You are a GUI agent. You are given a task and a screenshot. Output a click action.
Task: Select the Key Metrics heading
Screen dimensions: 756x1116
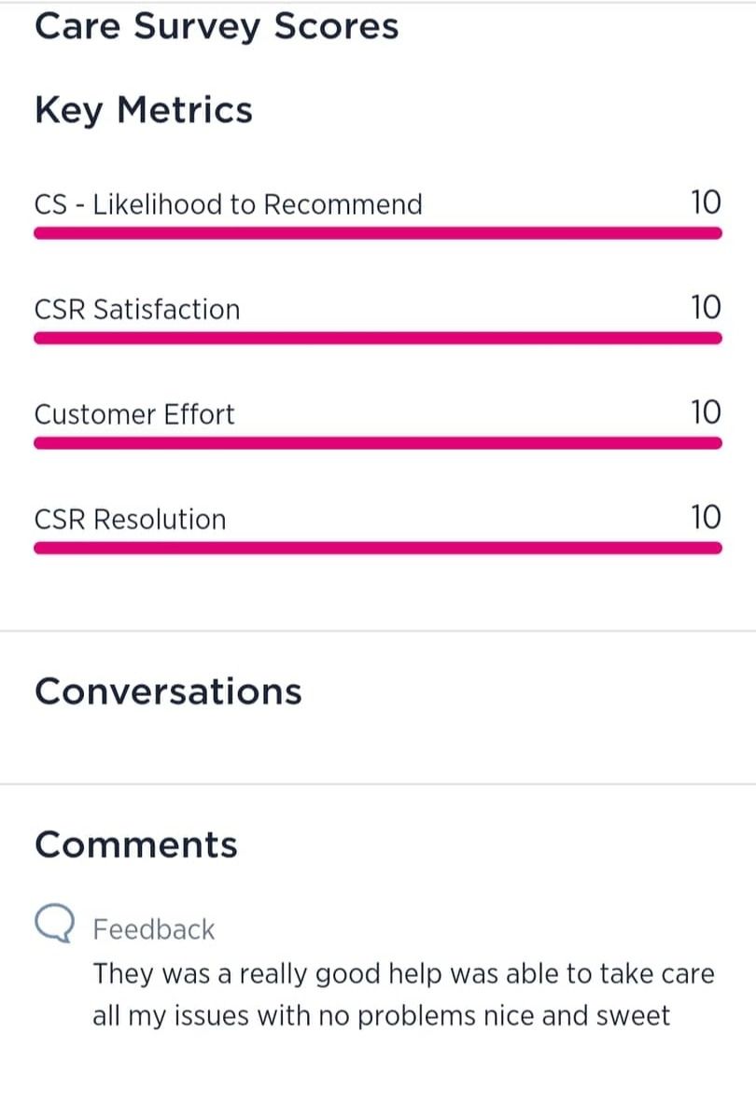[x=144, y=110]
